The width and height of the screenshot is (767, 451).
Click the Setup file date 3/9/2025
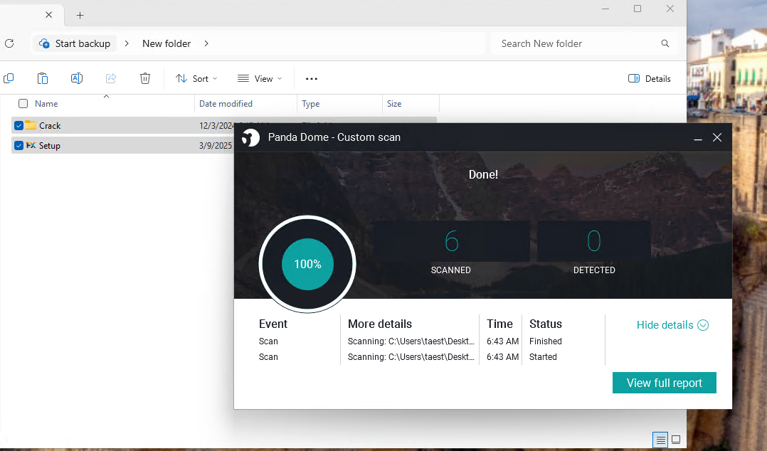tap(215, 146)
